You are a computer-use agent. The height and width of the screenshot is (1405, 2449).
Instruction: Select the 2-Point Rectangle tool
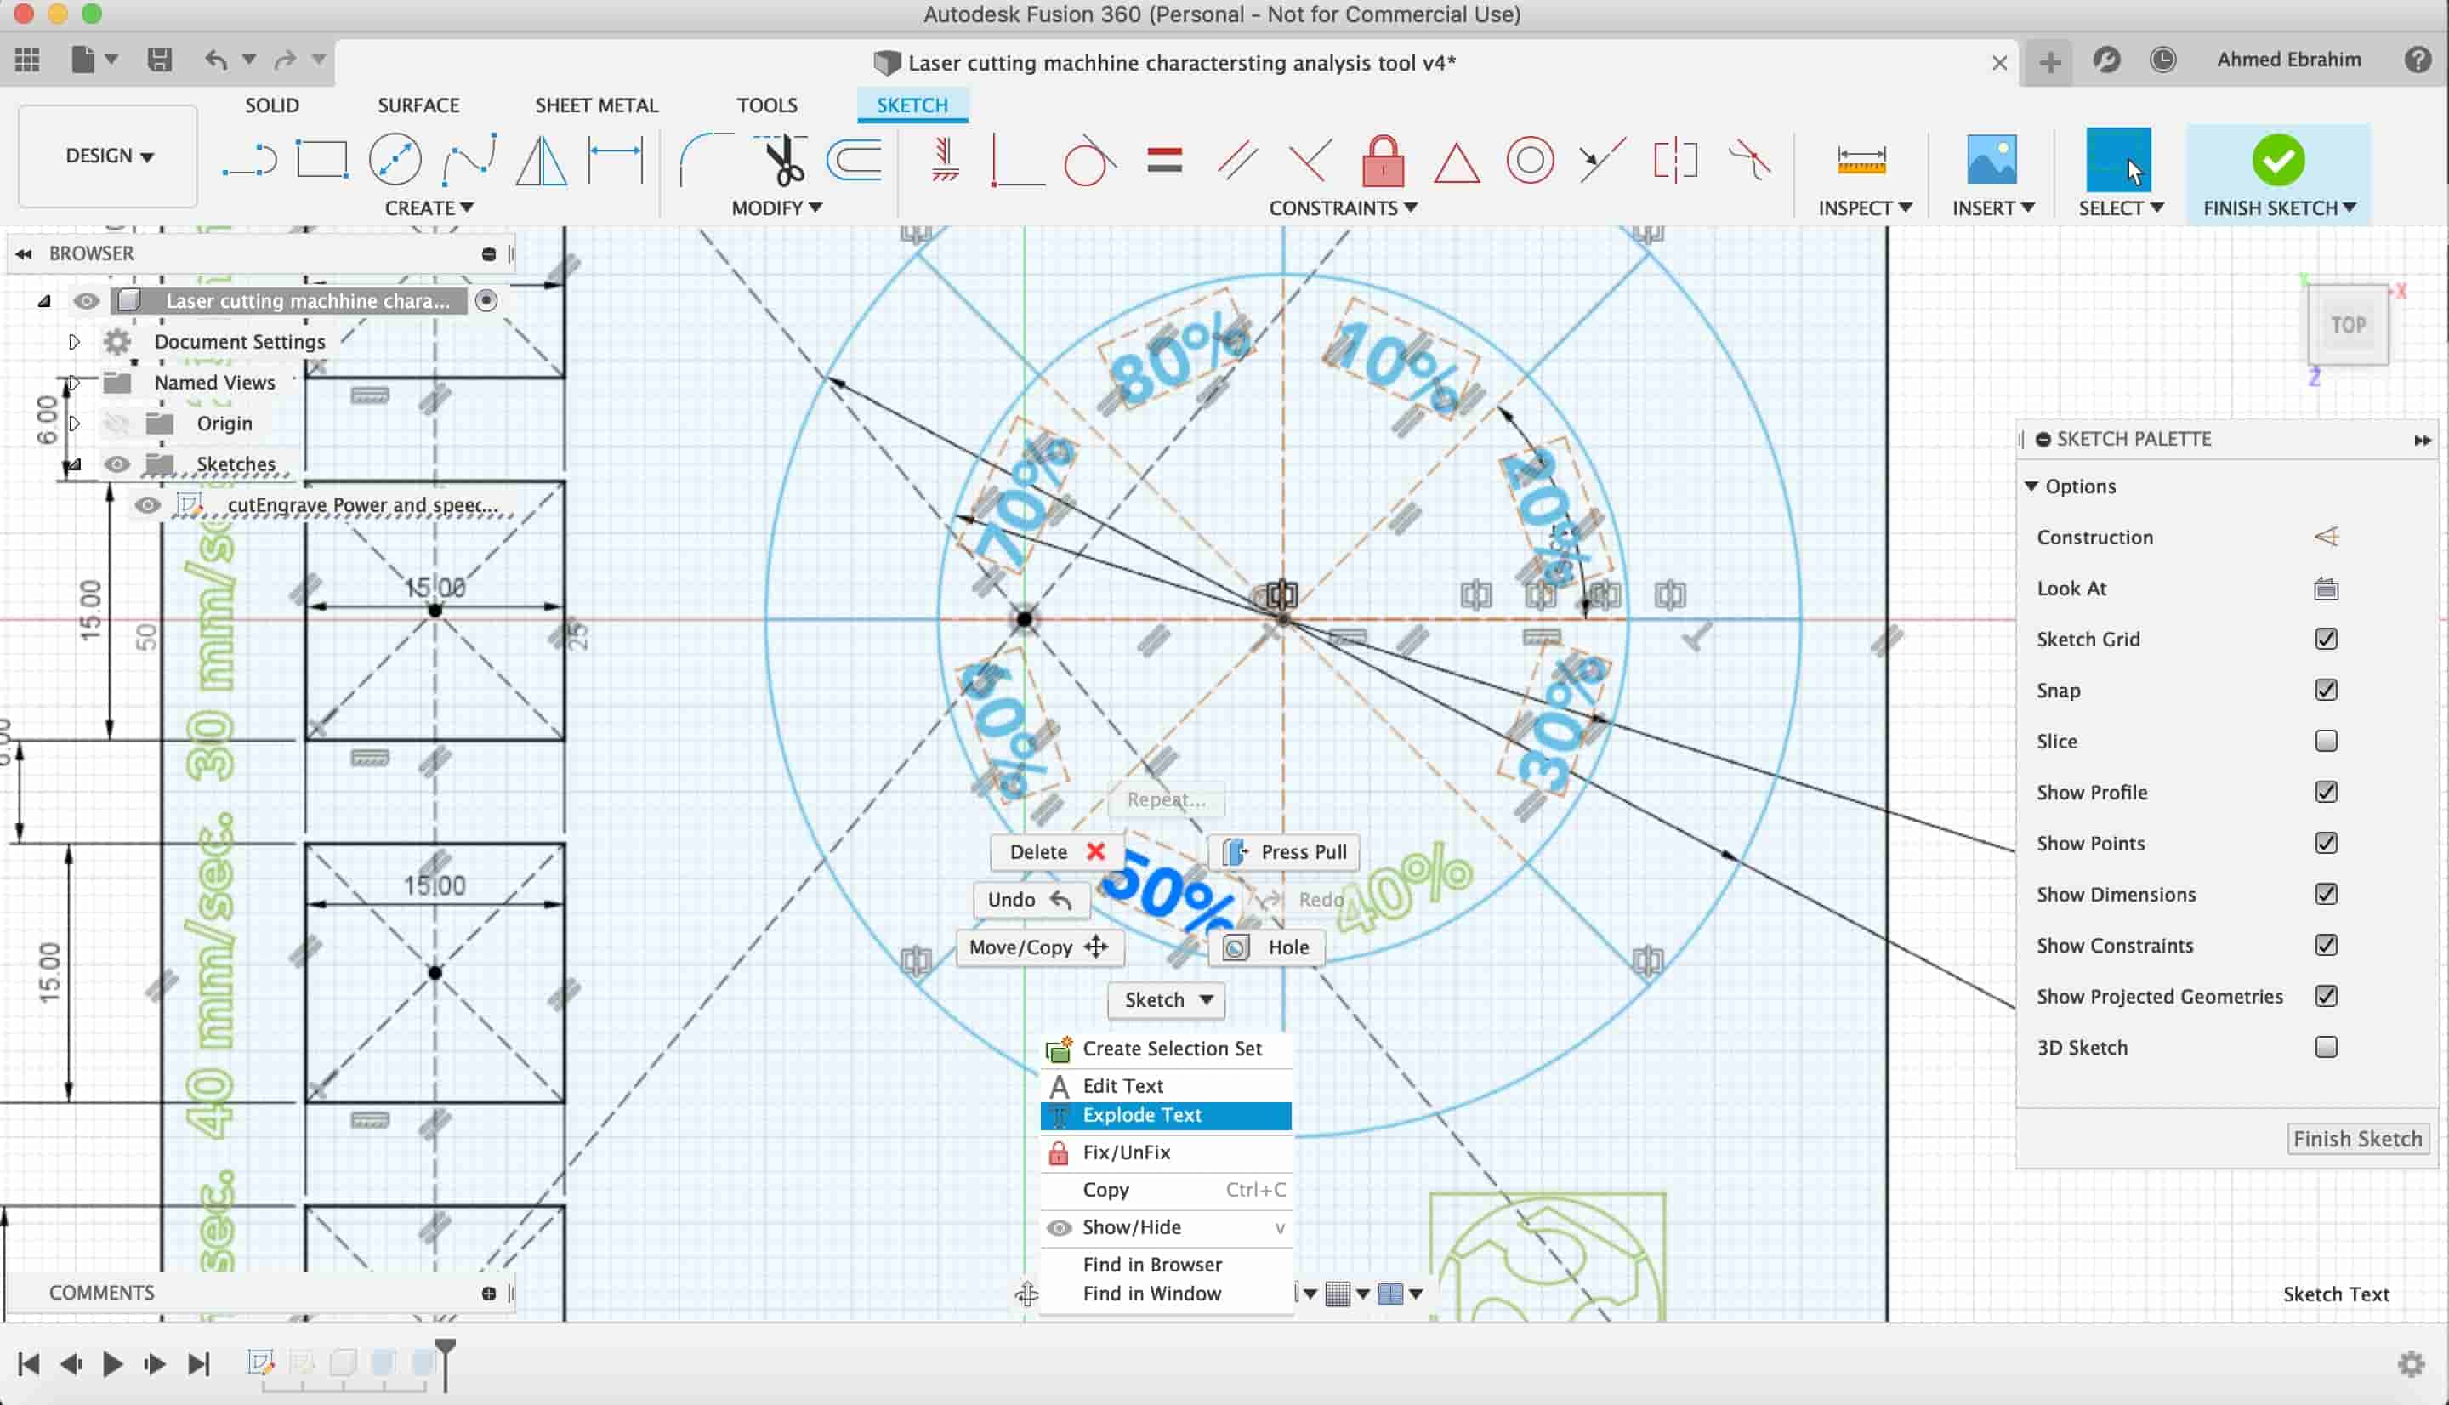click(321, 160)
